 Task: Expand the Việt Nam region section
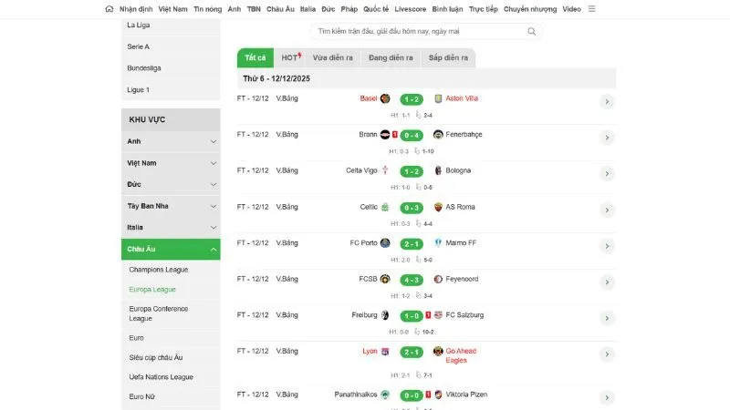214,163
